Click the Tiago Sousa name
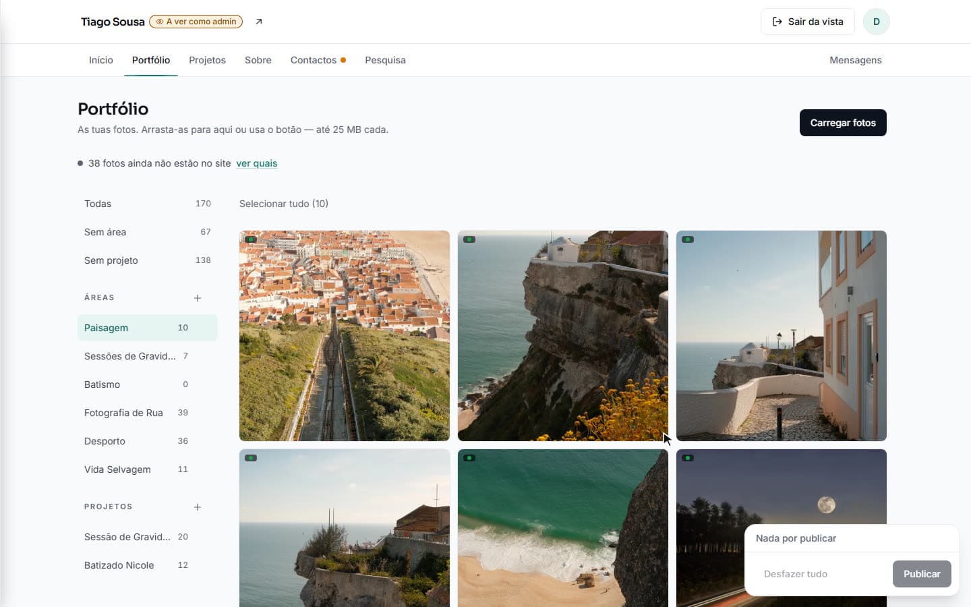971x607 pixels. (x=113, y=22)
